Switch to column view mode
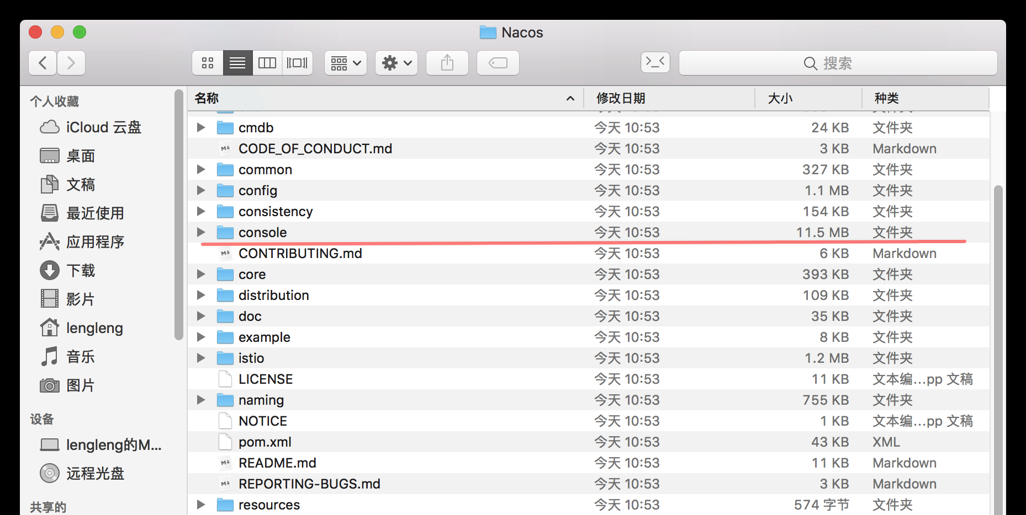The image size is (1026, 515). click(x=267, y=63)
